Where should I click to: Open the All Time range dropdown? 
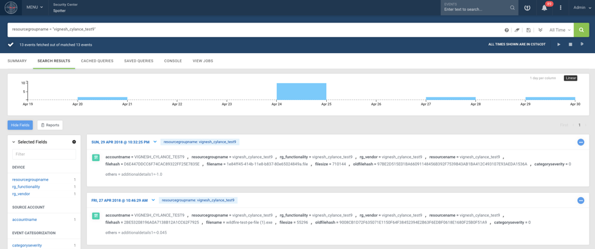560,30
